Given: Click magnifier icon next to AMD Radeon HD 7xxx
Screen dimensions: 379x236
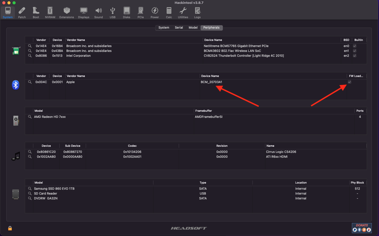Looking at the screenshot, I should [x=30, y=117].
